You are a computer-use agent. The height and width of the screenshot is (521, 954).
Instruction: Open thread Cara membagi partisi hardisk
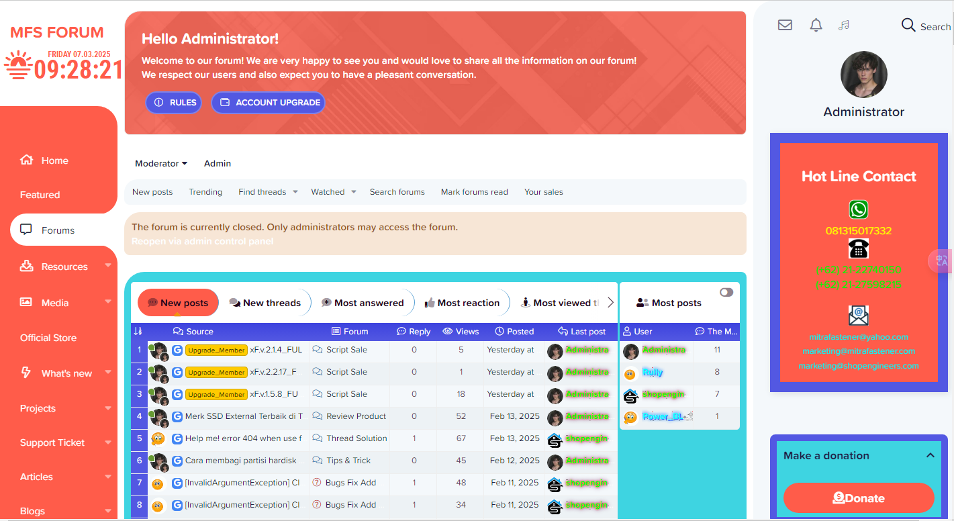click(x=241, y=461)
